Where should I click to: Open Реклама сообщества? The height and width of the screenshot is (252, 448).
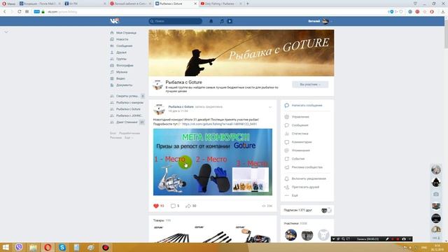tap(307, 167)
